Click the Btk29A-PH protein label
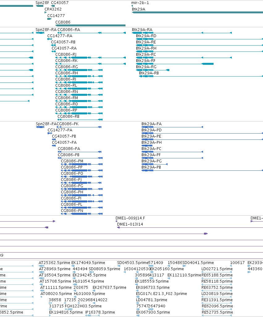 click(151, 143)
